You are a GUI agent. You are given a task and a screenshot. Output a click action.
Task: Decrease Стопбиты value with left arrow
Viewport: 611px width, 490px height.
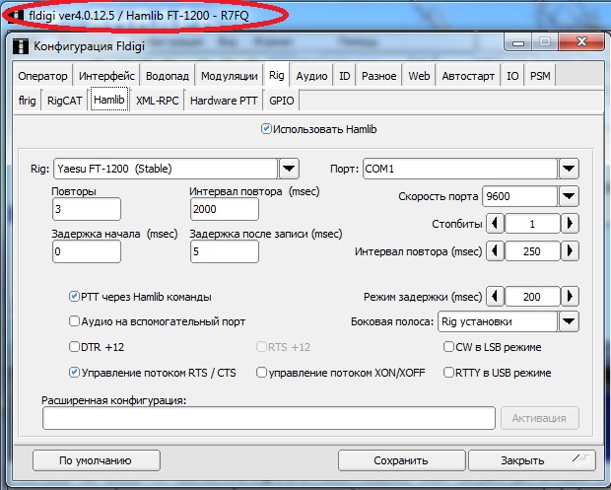[496, 224]
